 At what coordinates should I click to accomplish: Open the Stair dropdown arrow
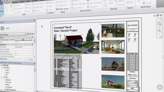pyautogui.click(x=53, y=10)
